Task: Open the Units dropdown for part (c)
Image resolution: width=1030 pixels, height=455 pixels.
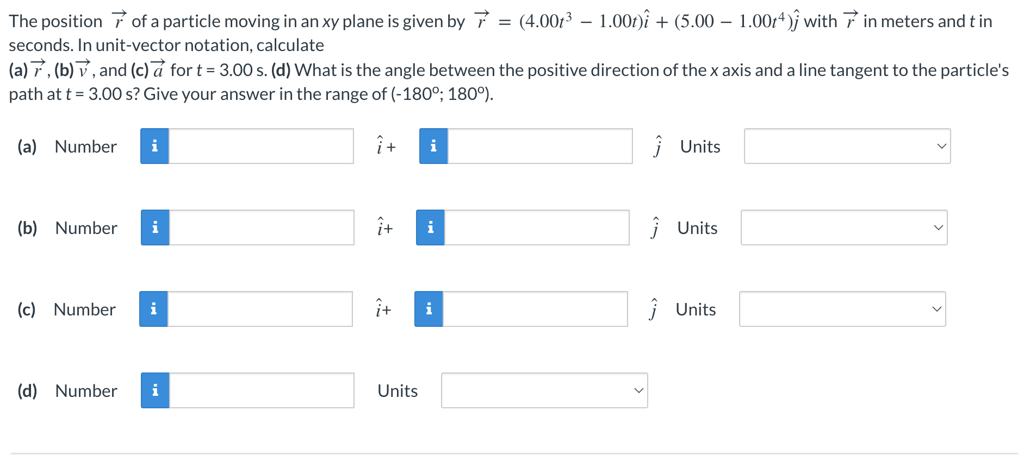Action: point(842,309)
